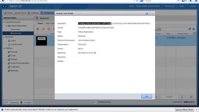The width and height of the screenshot is (199, 112).
Task: Open the My Cloud tab
Action: [x=20, y=13]
